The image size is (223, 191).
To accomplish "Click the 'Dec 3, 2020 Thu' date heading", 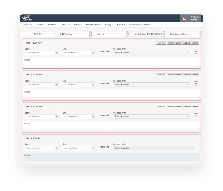I will tap(34, 107).
